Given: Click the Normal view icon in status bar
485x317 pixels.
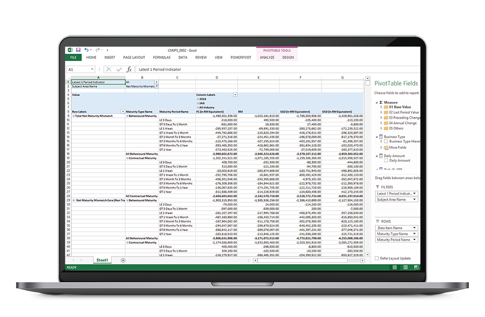Looking at the screenshot, I should click(394, 267).
